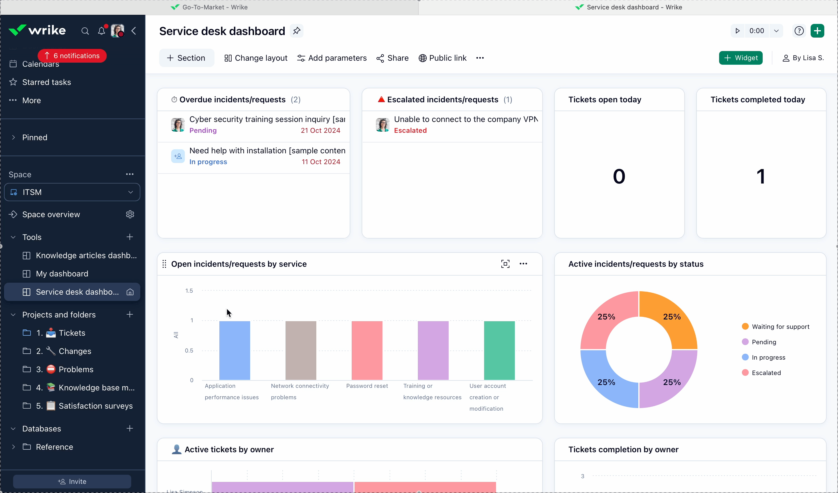The height and width of the screenshot is (493, 838).
Task: Open the ITSM space dropdown
Action: [x=72, y=192]
